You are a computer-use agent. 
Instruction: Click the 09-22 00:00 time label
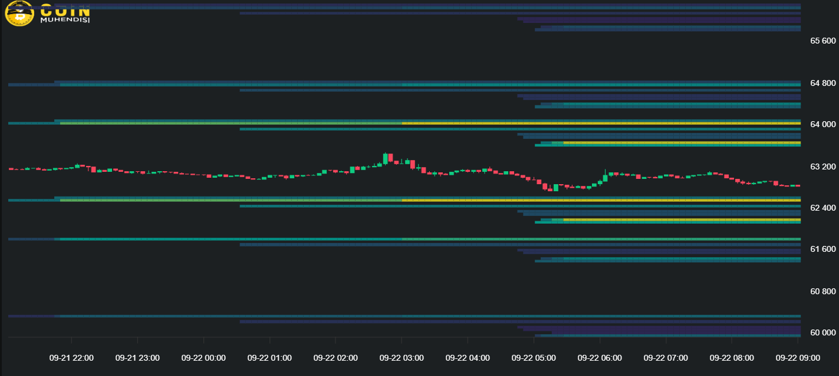[x=203, y=358]
